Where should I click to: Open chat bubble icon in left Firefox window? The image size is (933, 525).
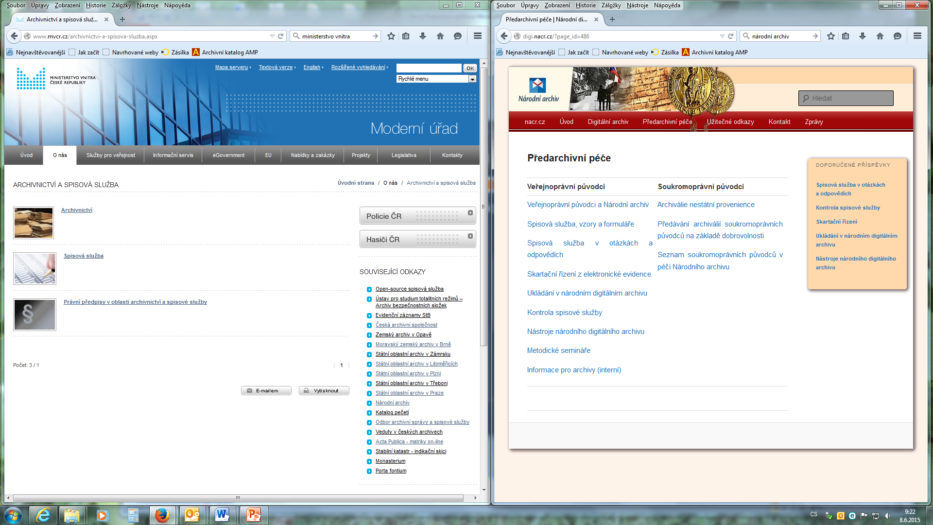pos(458,36)
